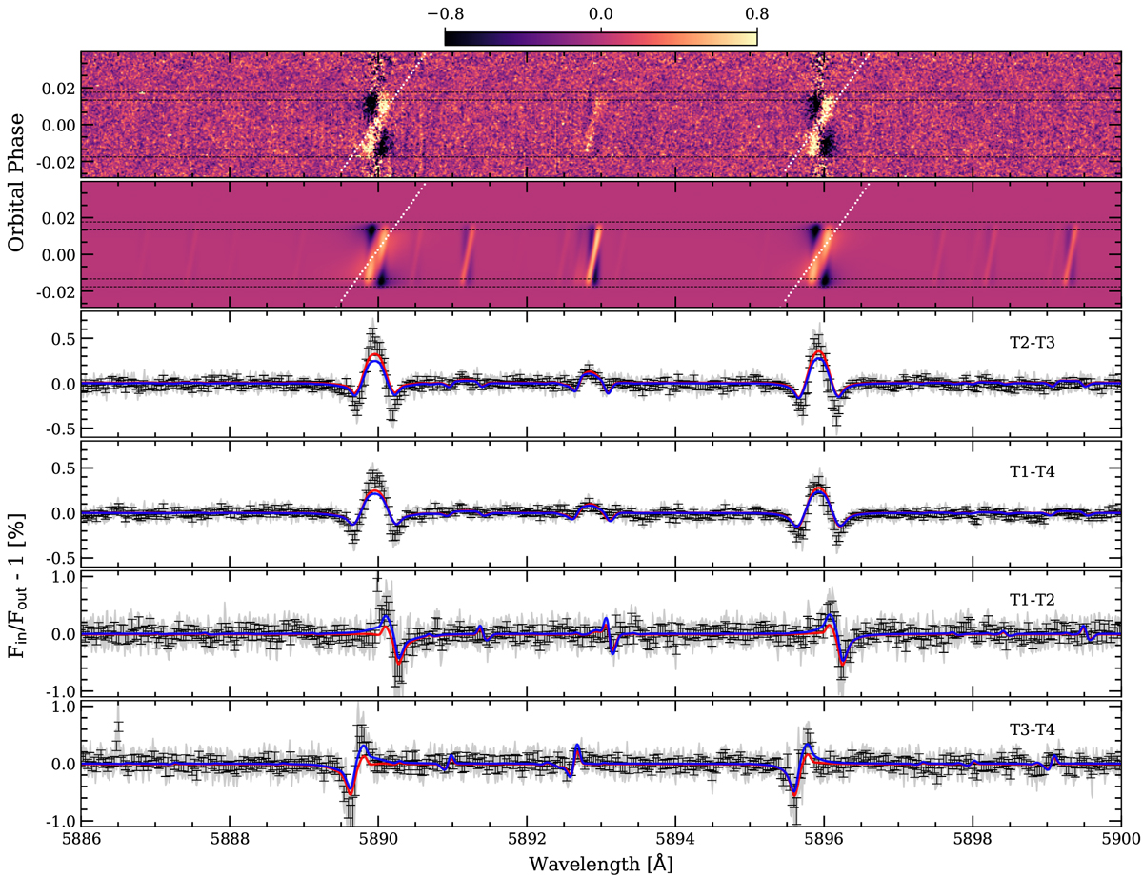Click the bright streak near 5893 in the model map

[594, 253]
